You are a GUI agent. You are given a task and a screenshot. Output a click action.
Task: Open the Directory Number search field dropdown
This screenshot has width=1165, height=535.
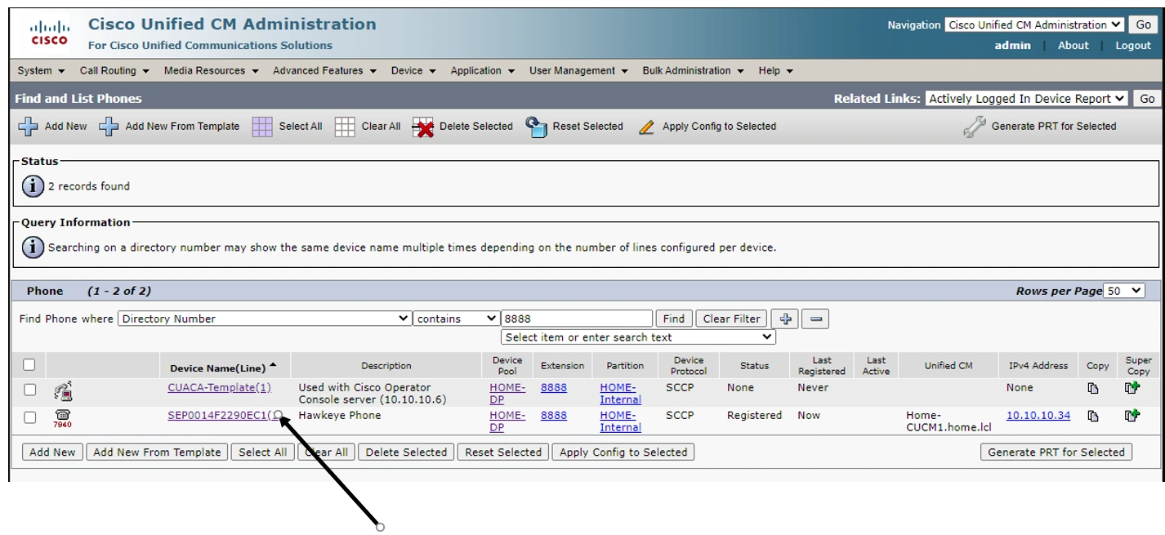pos(265,319)
